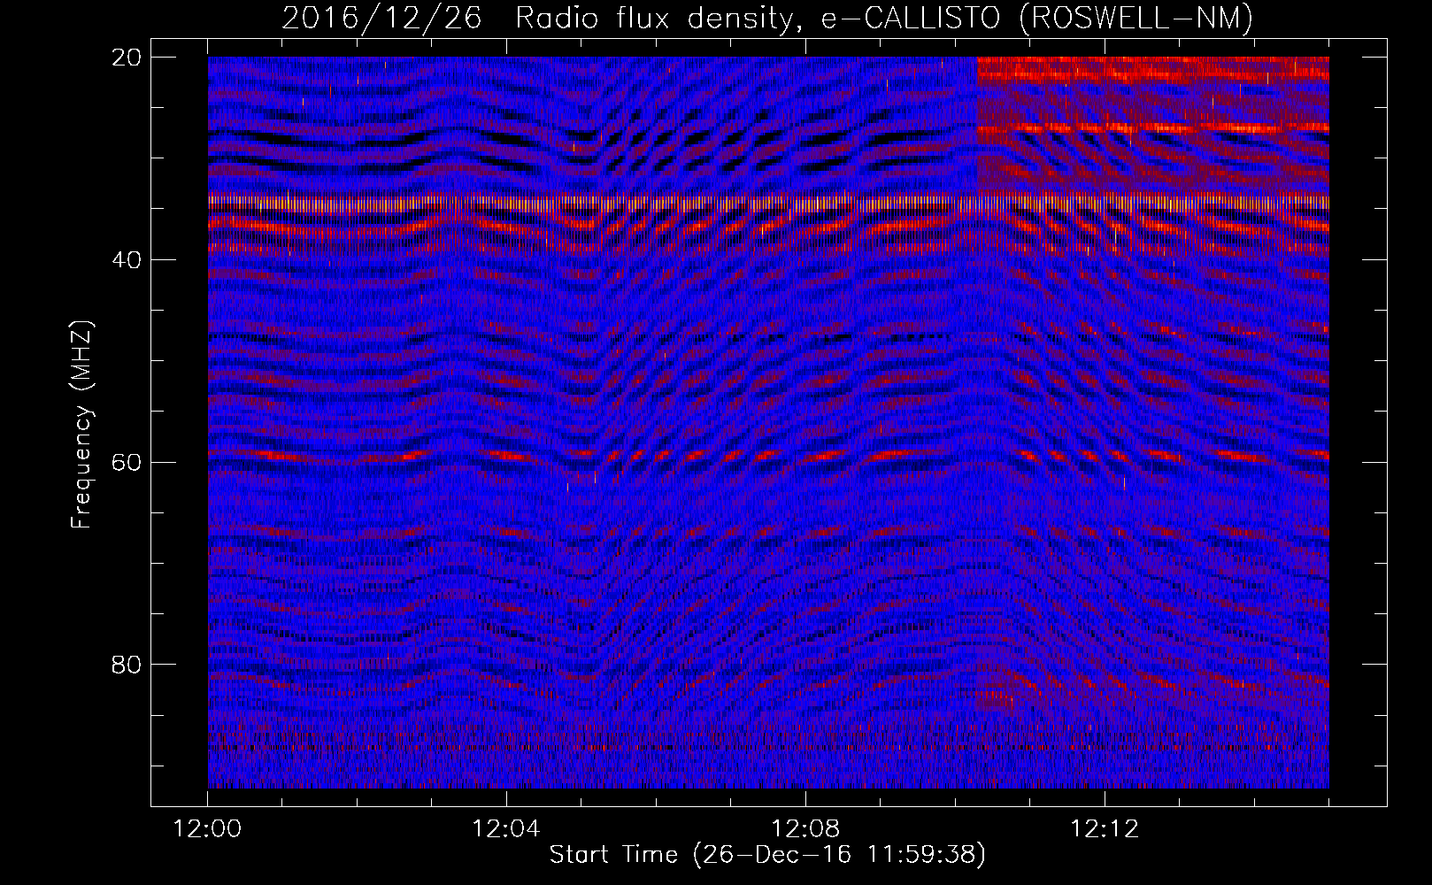
Task: Click the x-axis label 'Start Time (26-Dec-16 11:59:38)'
Action: pos(767,855)
